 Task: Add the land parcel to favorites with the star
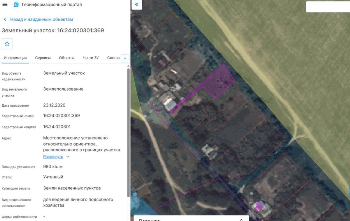click(7, 44)
